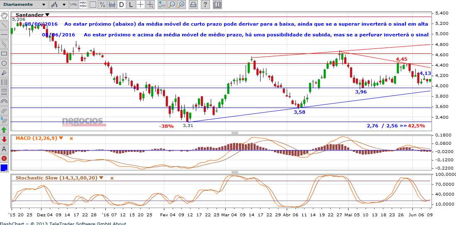Viewport: 456px width, 225px height.
Task: Toggle the chart grid button
Action: tap(93, 5)
